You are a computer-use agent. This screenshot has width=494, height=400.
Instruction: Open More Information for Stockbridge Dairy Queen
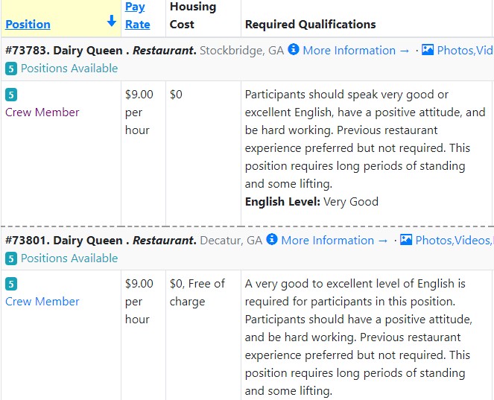pyautogui.click(x=356, y=51)
